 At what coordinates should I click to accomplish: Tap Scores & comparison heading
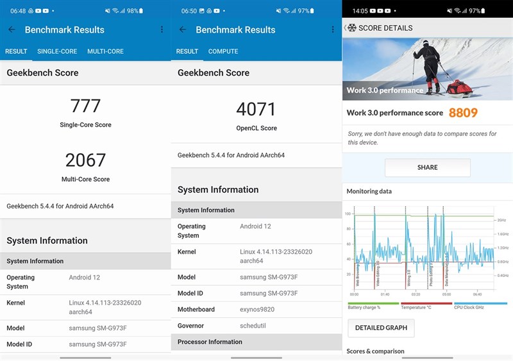375,351
